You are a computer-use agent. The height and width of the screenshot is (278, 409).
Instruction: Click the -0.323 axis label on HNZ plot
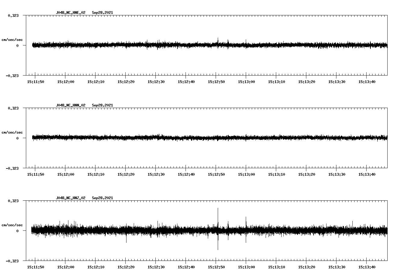(x=12, y=261)
